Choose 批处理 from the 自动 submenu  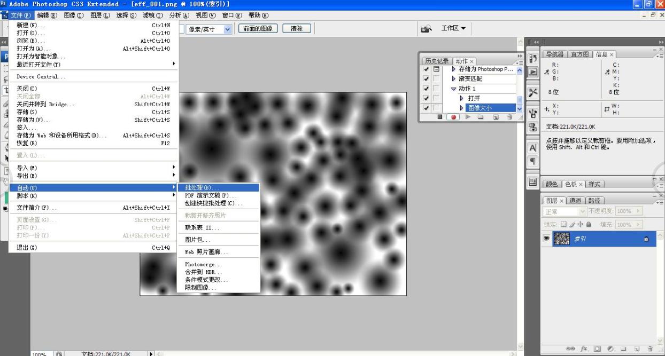(x=218, y=187)
